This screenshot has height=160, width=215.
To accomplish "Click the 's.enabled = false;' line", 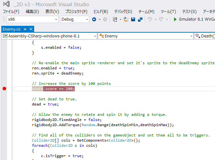I will pos(61,47).
